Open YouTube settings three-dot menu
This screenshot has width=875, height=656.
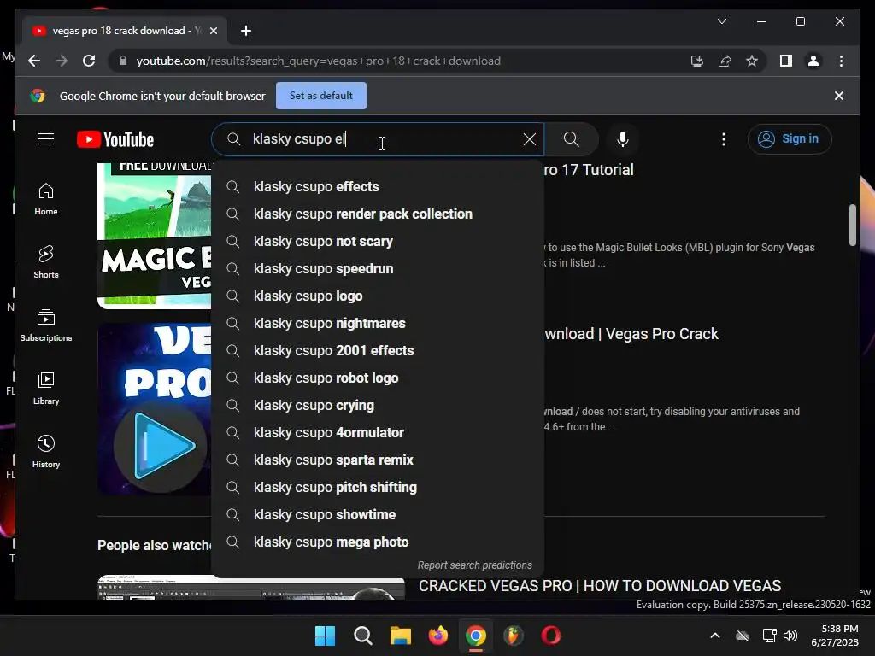(724, 139)
